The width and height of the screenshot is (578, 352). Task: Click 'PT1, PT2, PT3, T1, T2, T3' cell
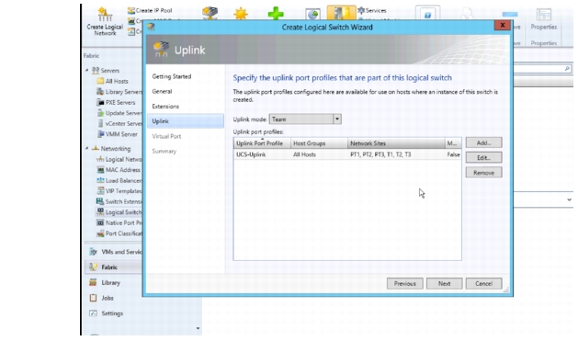tap(380, 154)
